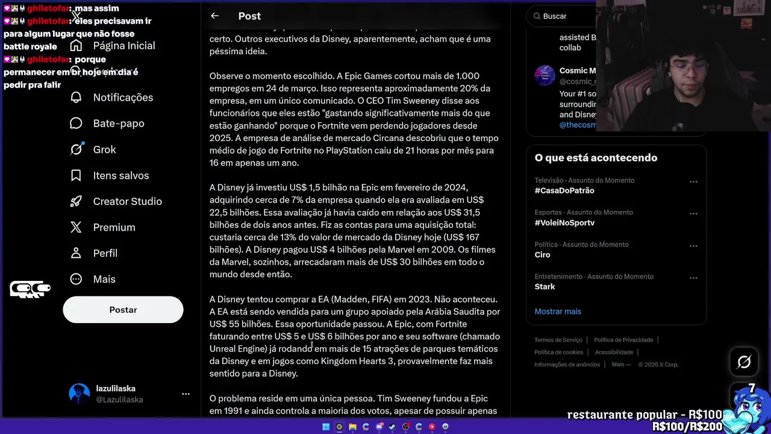Open Creator Studio
This screenshot has width=771, height=434.
(127, 201)
